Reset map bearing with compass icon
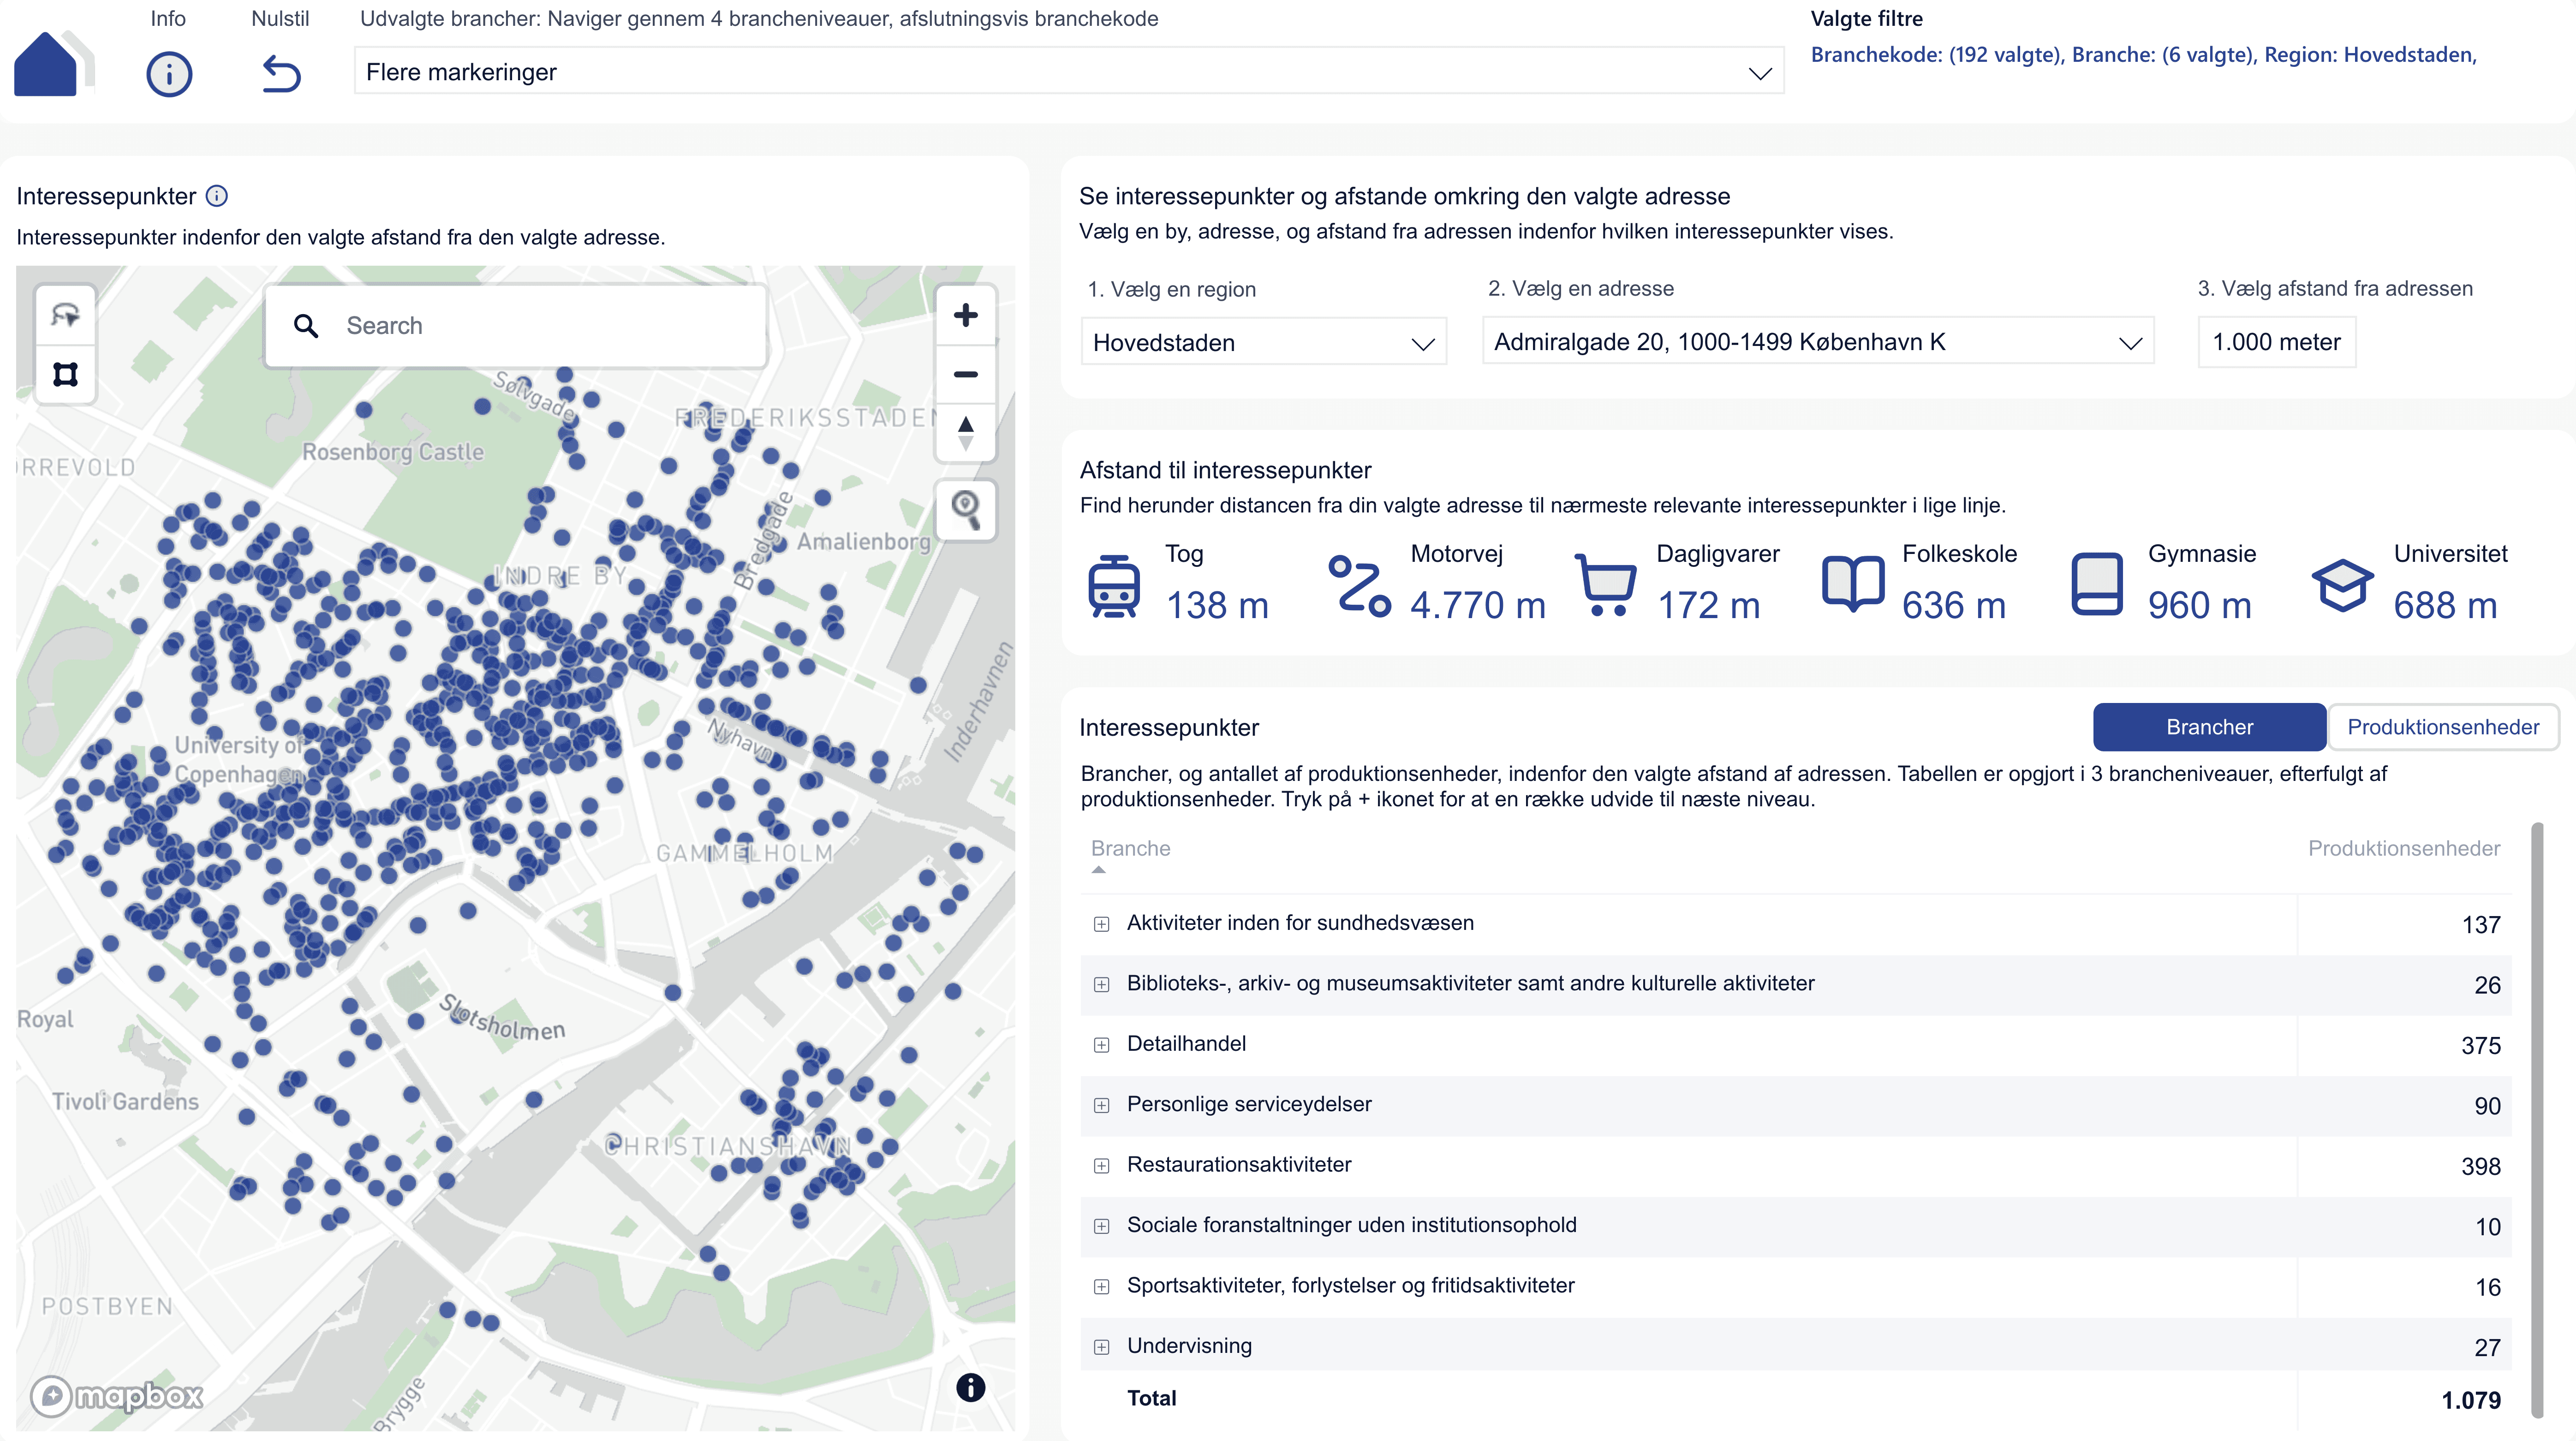 point(965,433)
